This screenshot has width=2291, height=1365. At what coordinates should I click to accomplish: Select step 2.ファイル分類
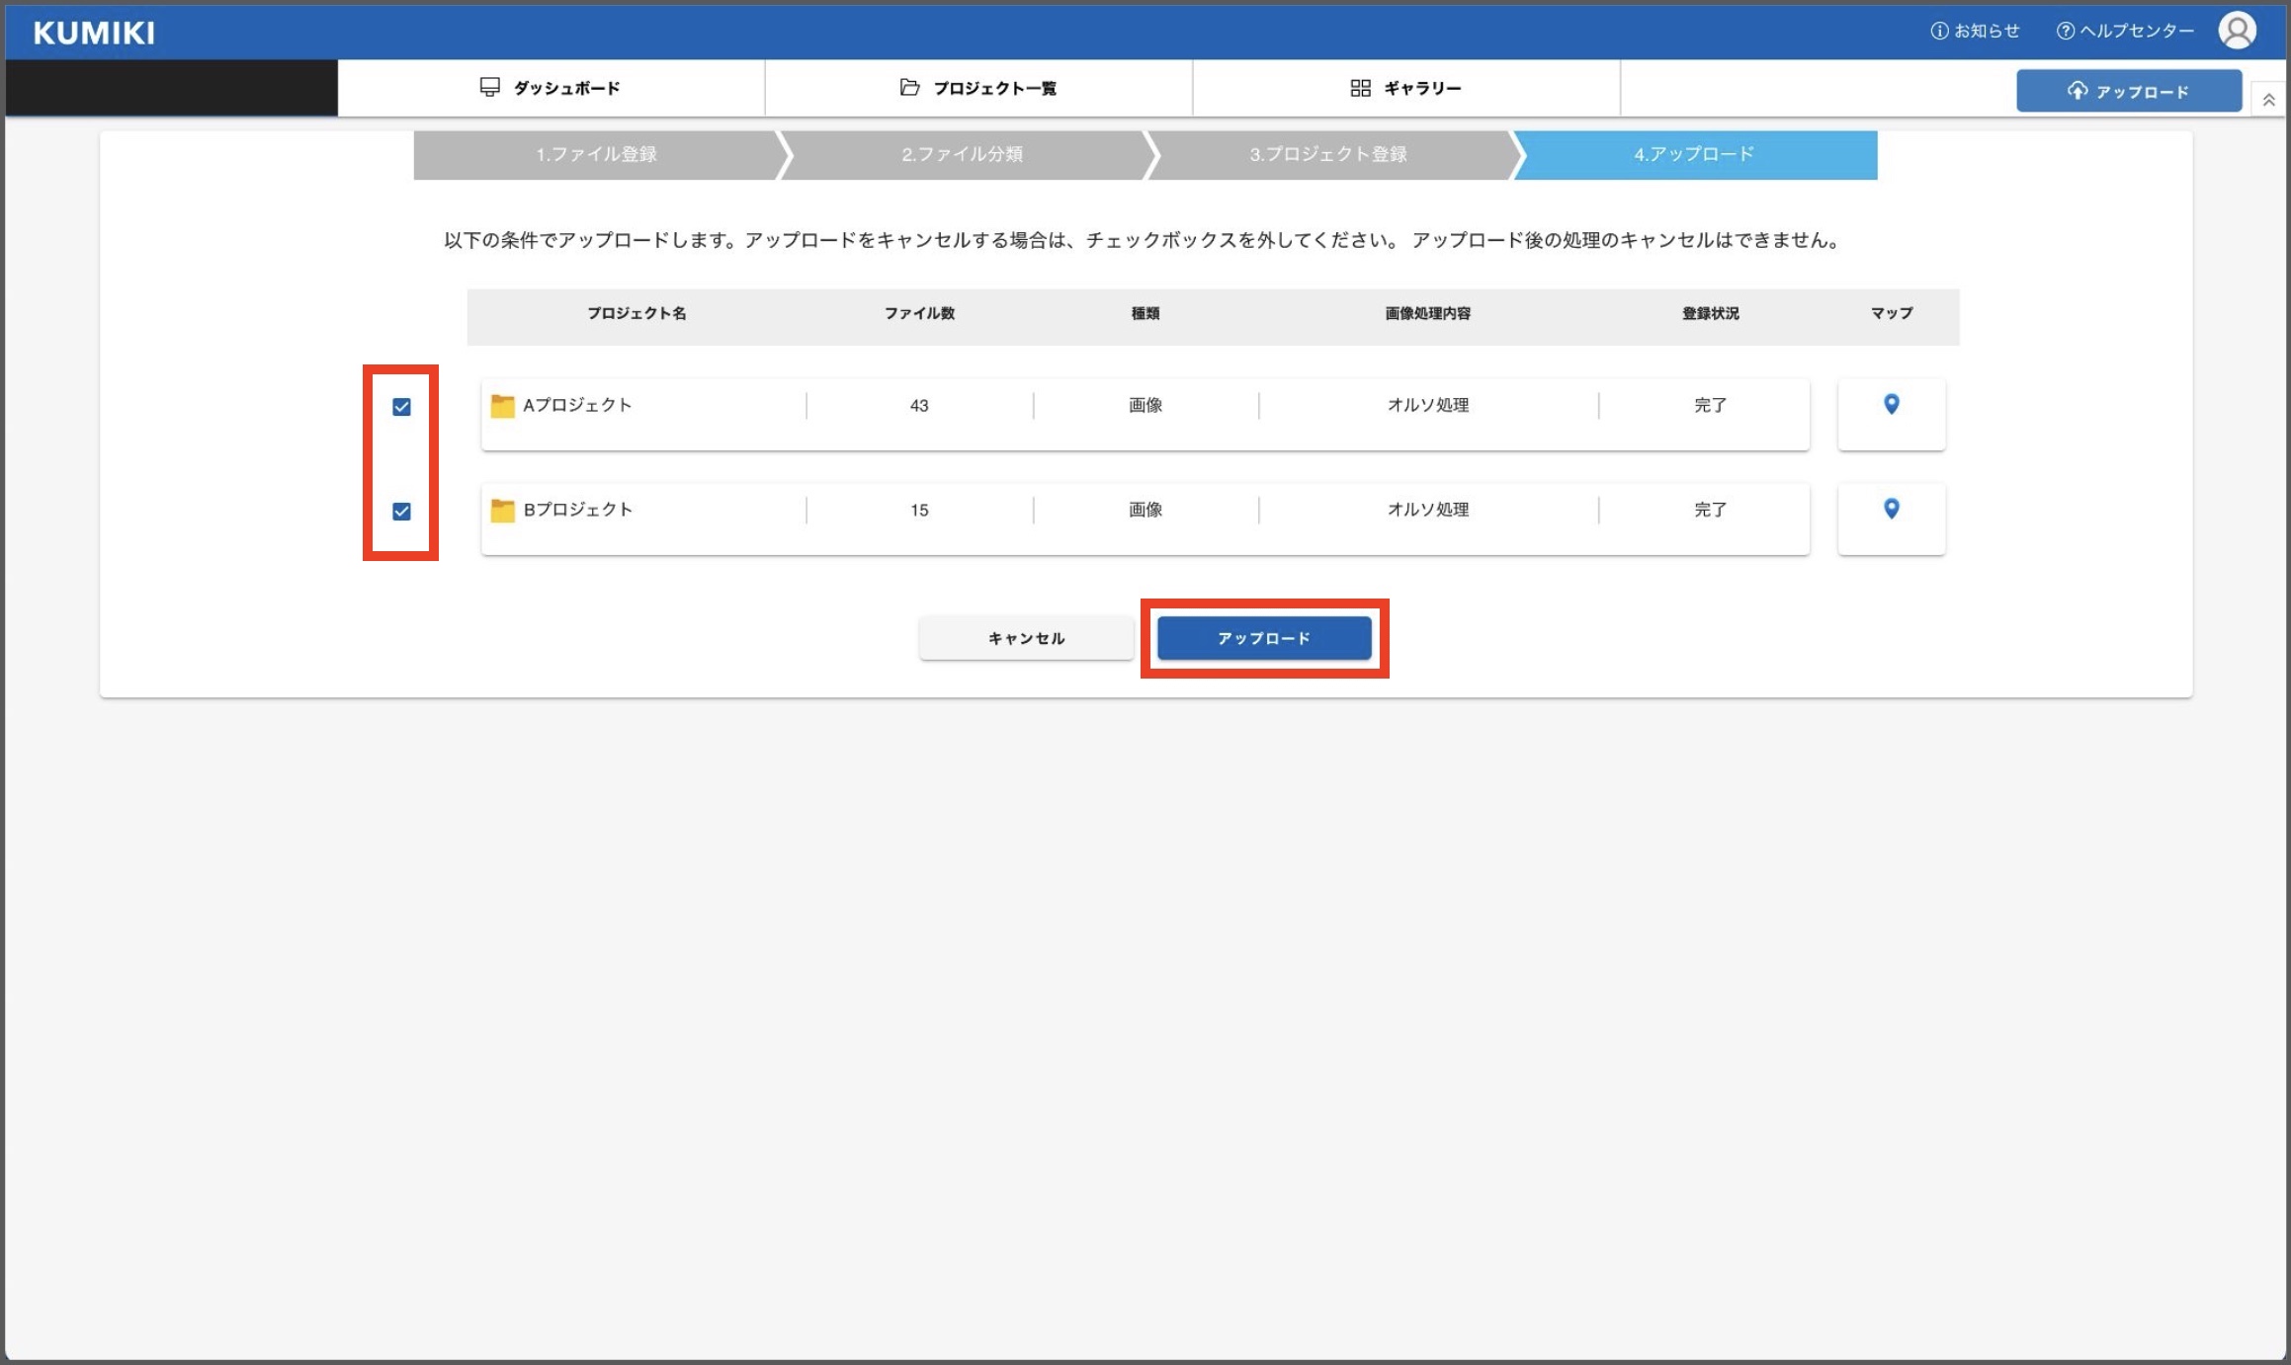click(x=963, y=154)
